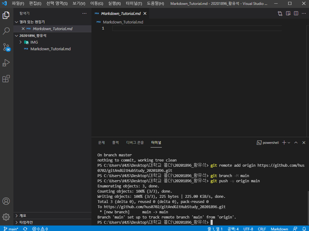Click the feedback icon in status bar
The image size is (309, 231).
click(x=295, y=229)
